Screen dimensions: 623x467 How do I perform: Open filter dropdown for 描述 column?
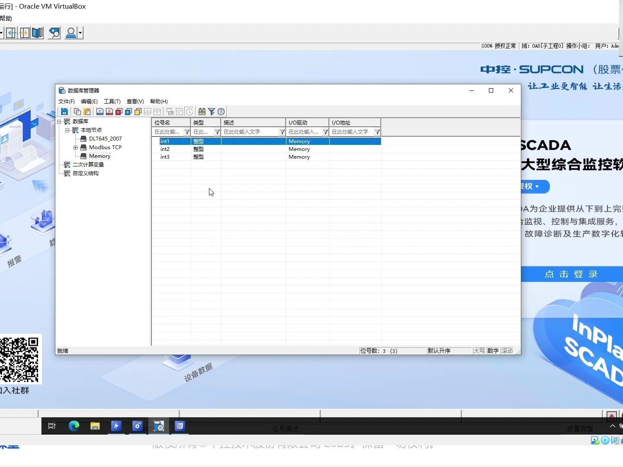point(282,132)
